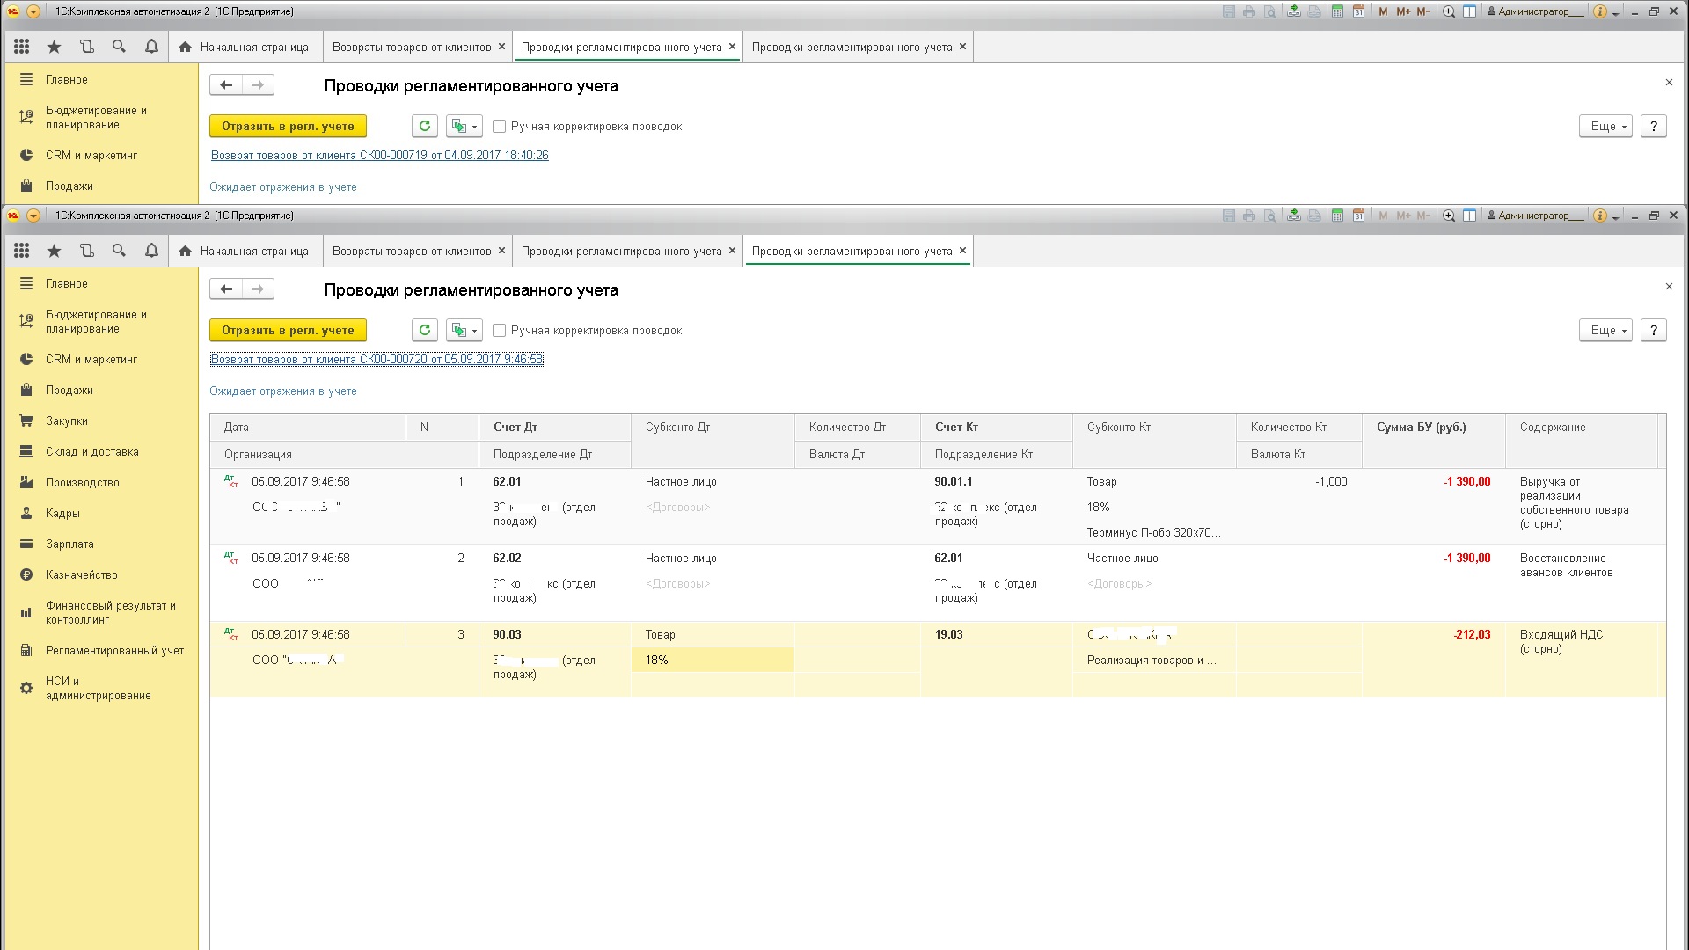The image size is (1689, 950).
Task: Open Казначейство section in sidebar
Action: click(x=81, y=574)
